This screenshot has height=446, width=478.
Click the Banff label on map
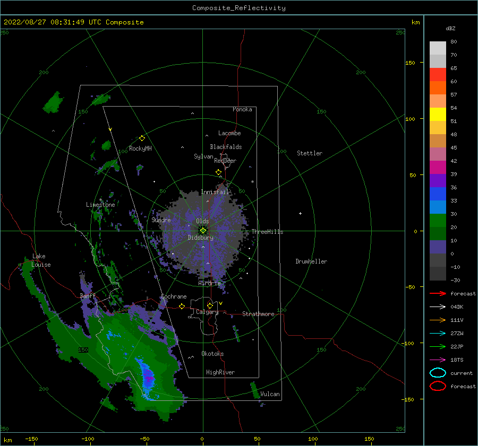88,295
